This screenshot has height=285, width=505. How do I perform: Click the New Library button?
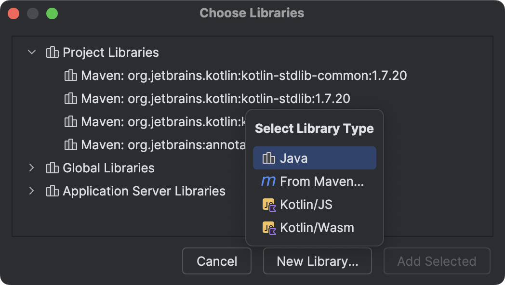click(317, 261)
